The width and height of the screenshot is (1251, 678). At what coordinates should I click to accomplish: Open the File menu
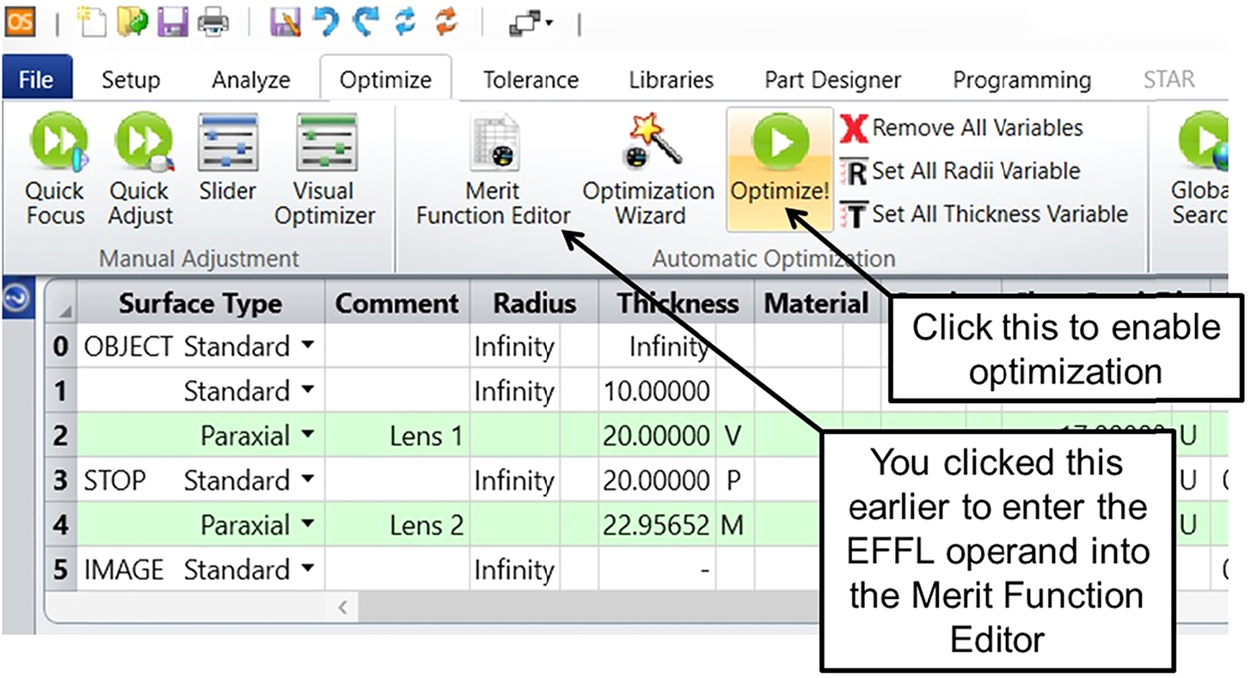[x=36, y=80]
